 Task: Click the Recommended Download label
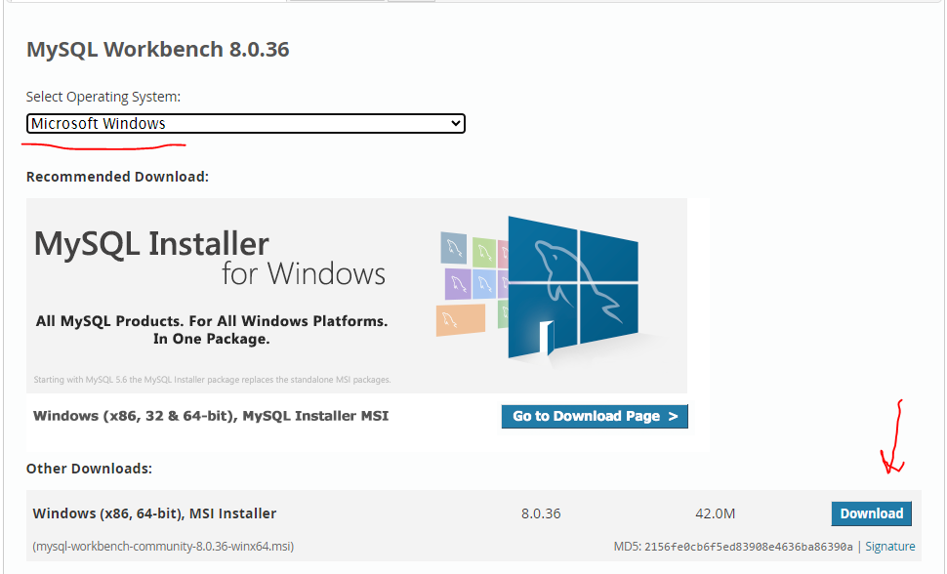click(x=117, y=177)
